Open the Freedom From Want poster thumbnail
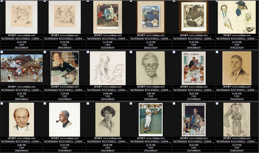This screenshot has width=259, height=153. 194,68
